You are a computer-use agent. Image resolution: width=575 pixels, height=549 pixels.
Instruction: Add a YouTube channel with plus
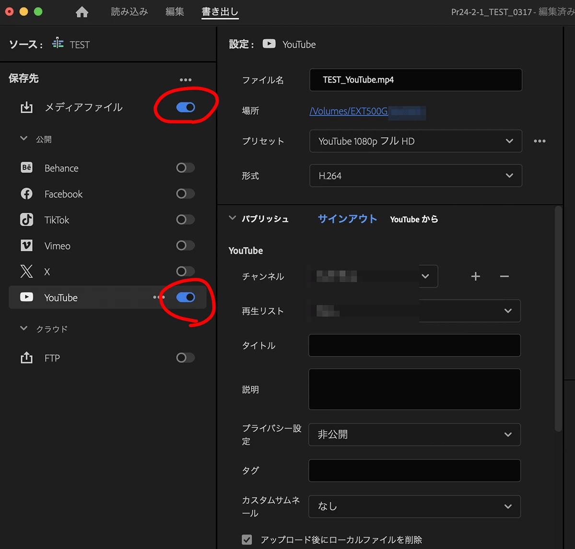pos(476,276)
